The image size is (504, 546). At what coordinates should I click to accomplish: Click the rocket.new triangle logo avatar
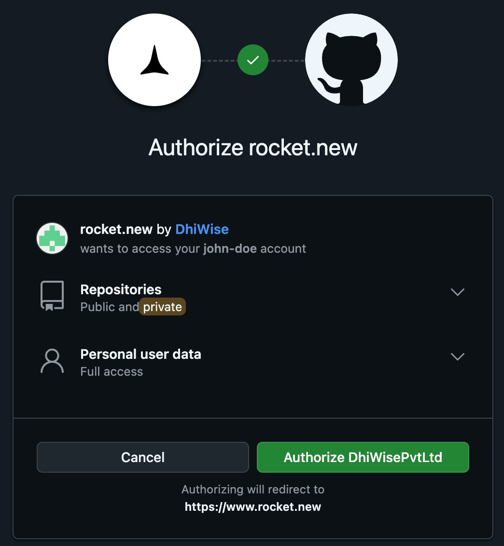[154, 59]
